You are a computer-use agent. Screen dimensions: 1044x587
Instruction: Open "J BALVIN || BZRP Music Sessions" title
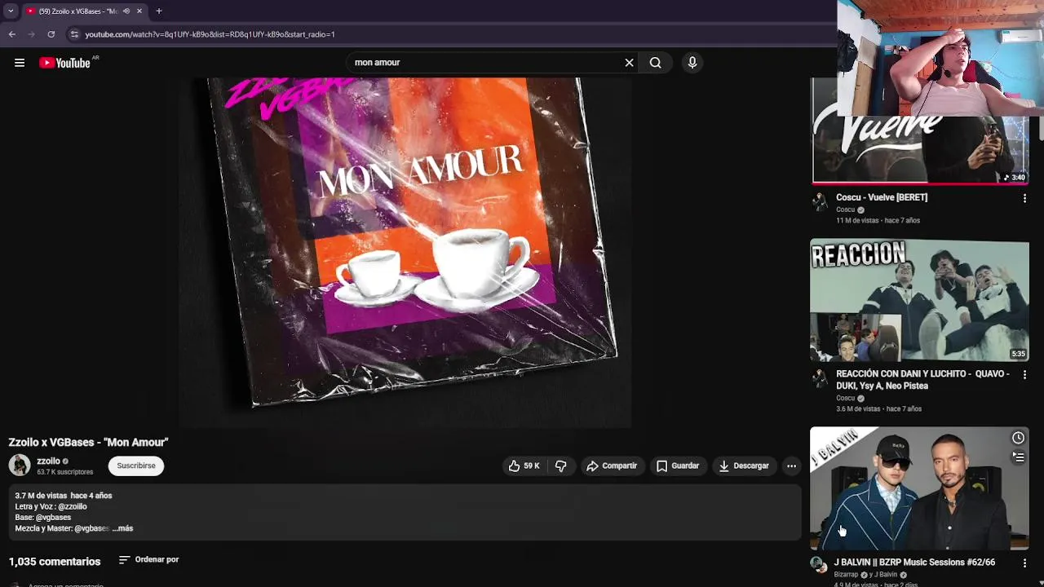click(x=914, y=563)
